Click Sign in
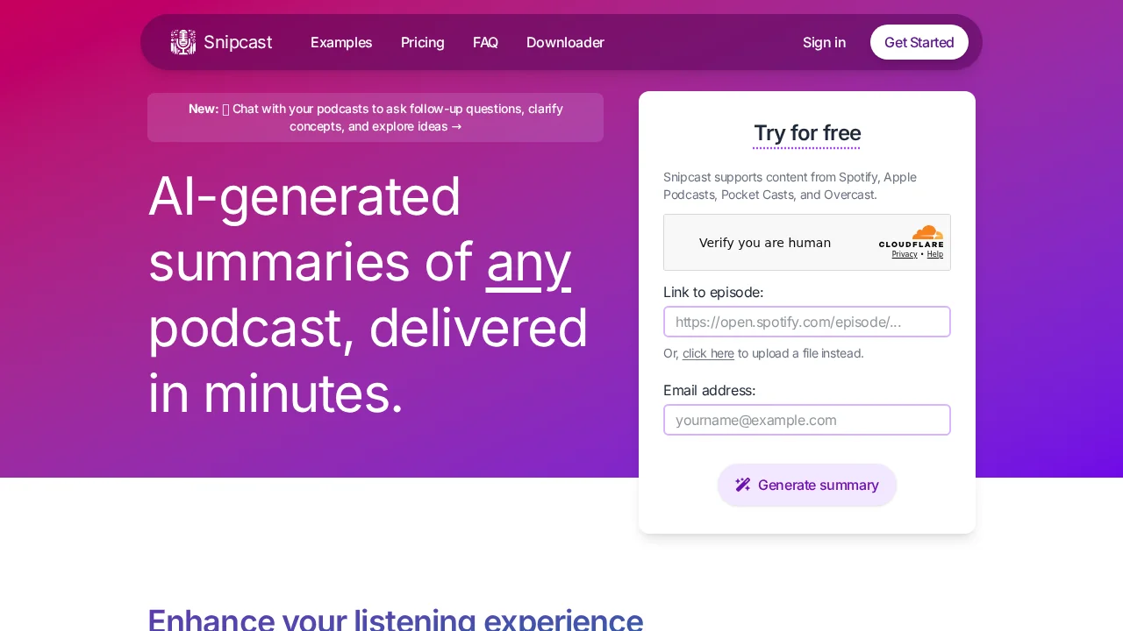Screen dimensions: 1123x631 coord(824,42)
